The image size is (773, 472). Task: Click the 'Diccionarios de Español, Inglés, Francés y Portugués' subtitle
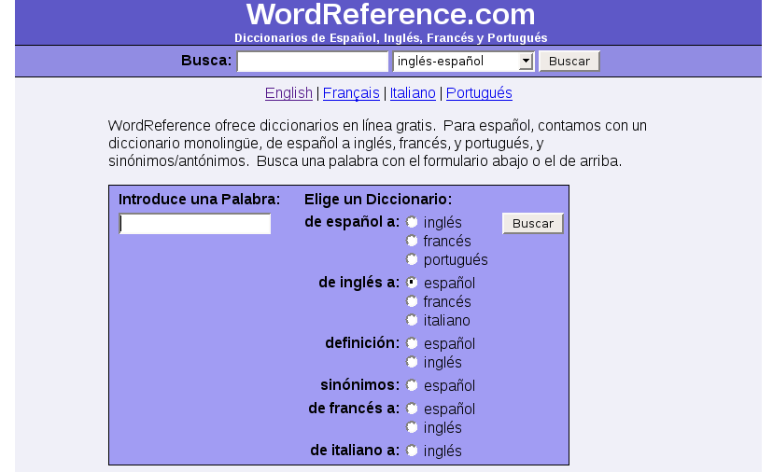390,38
